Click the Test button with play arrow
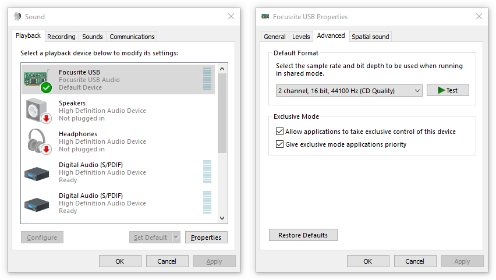 pyautogui.click(x=448, y=90)
